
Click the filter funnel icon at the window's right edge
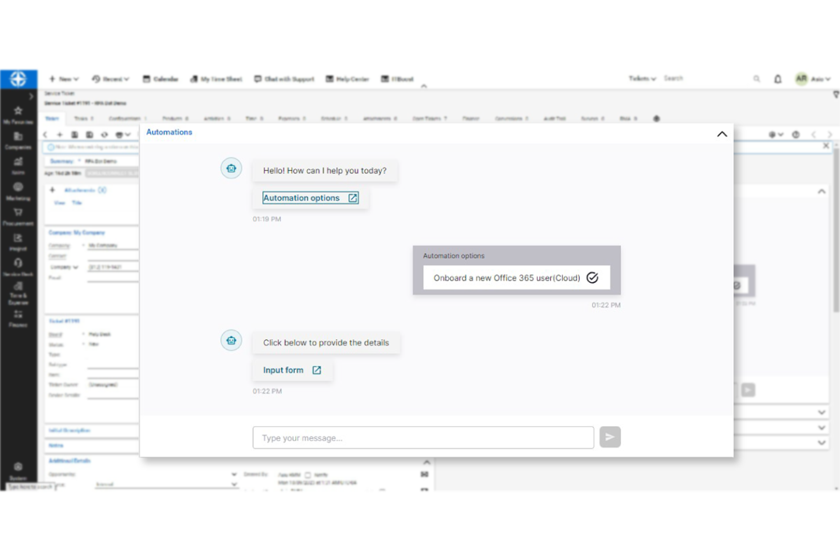coord(836,94)
